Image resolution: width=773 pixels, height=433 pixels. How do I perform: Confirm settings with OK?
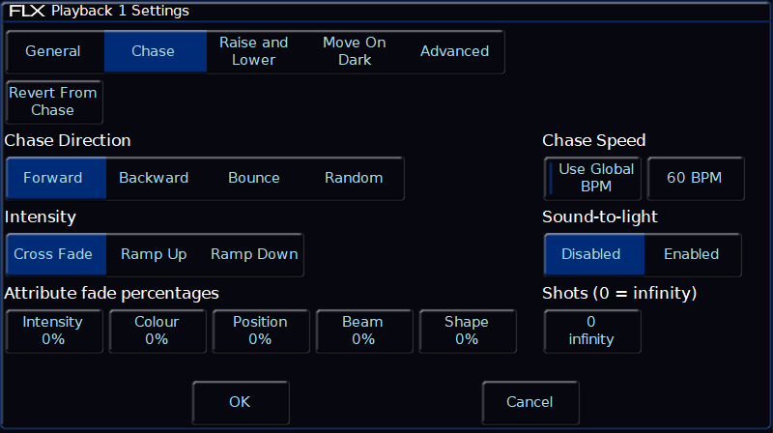240,402
